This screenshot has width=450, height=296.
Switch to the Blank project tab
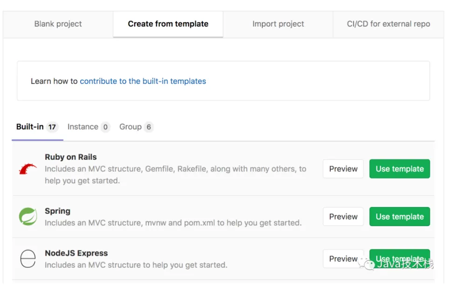58,24
